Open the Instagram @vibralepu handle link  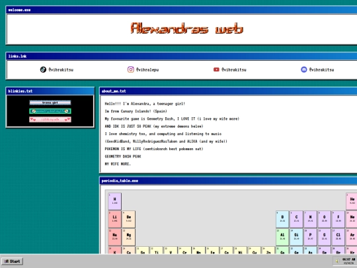(147, 69)
